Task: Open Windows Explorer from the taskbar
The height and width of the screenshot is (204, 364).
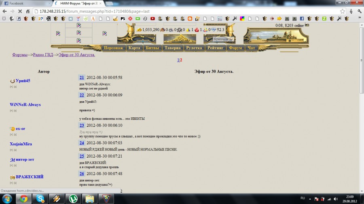Action: click(x=90, y=198)
